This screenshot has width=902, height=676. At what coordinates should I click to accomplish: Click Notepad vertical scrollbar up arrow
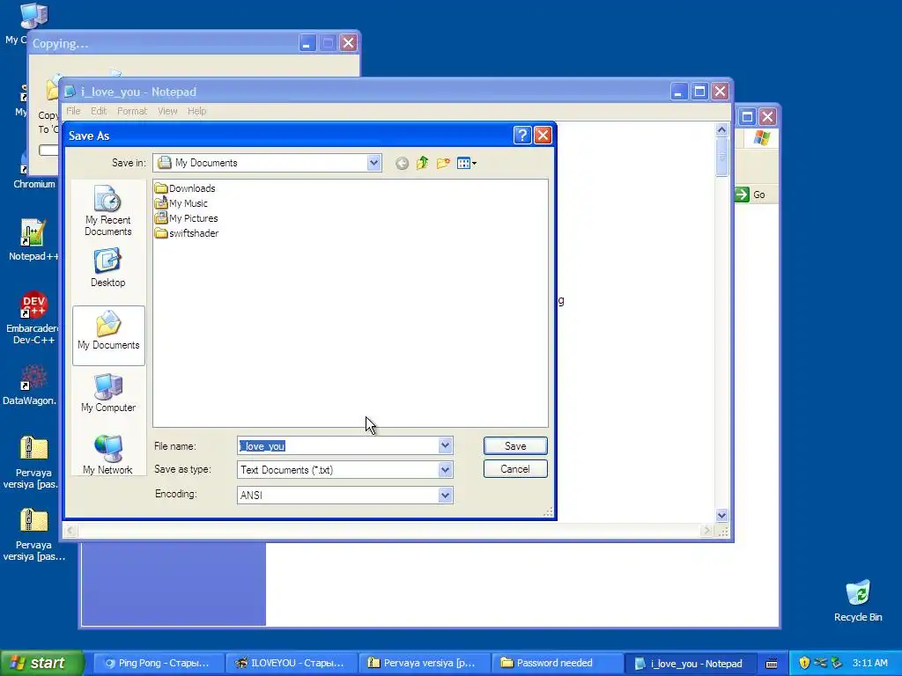722,130
